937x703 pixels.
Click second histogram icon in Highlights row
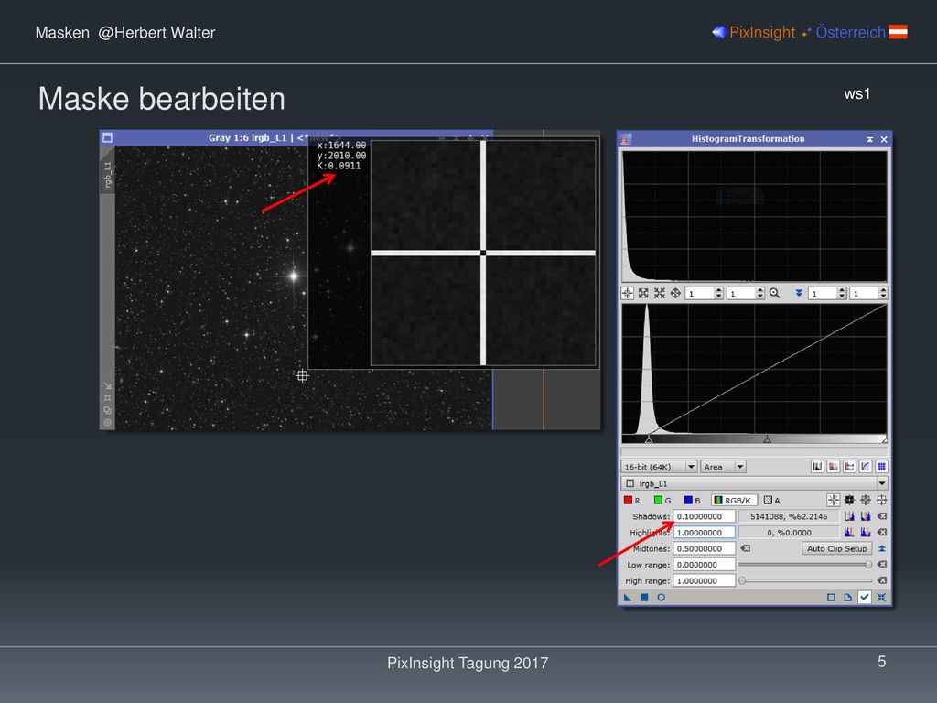pos(866,532)
